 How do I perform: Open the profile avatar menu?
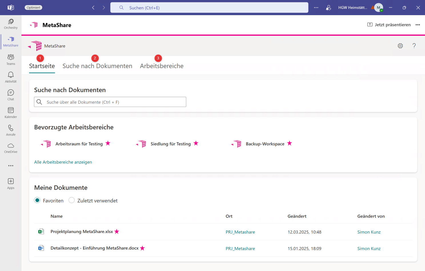click(x=378, y=8)
